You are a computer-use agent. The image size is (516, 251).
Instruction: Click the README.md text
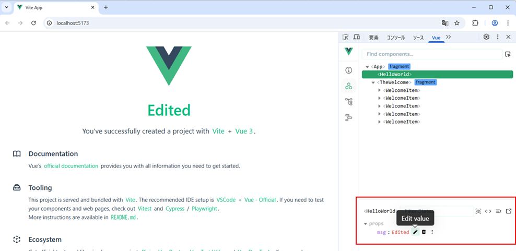[x=123, y=217]
